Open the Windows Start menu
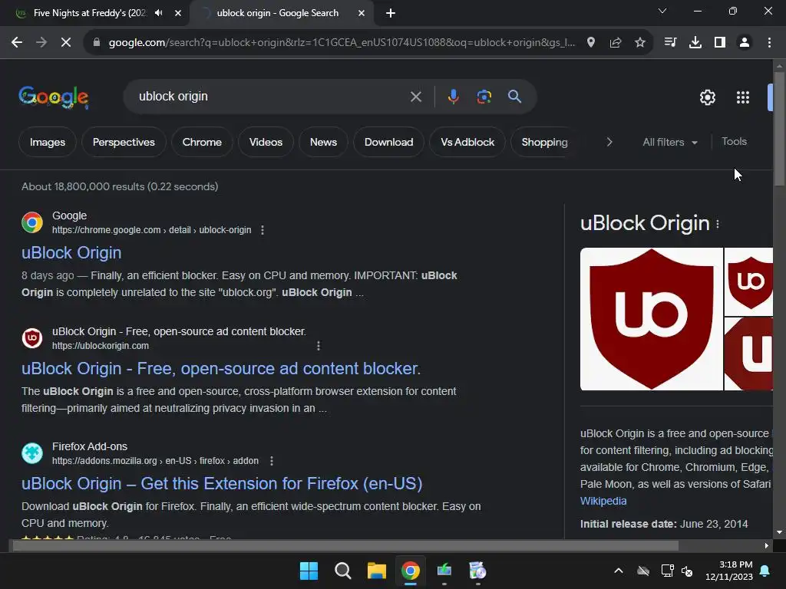The width and height of the screenshot is (786, 589). pos(309,571)
